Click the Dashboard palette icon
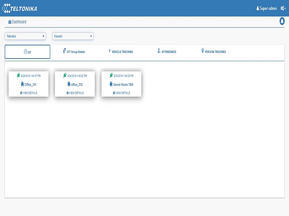Viewport: 289px width, 216px height. 10,22
